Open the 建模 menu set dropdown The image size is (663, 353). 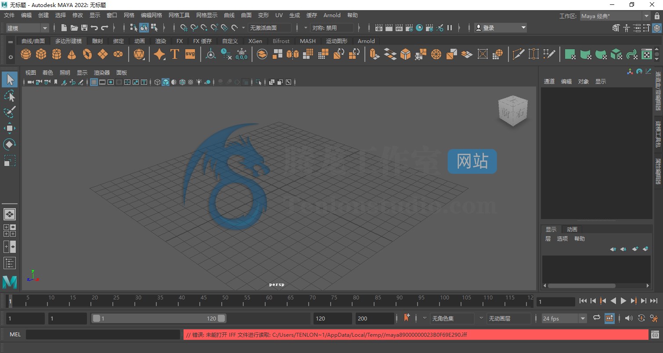click(x=27, y=28)
